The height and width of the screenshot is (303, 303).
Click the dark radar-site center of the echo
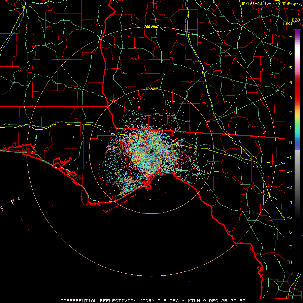pos(151,151)
